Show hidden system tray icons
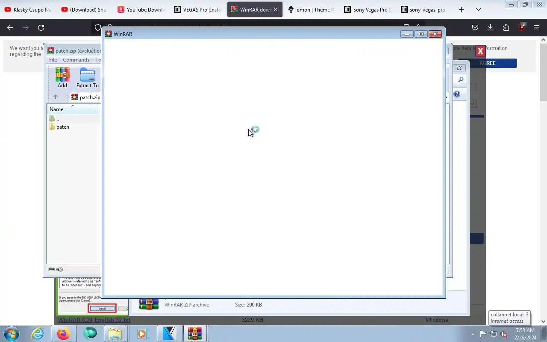Image resolution: width=547 pixels, height=342 pixels. (473, 334)
